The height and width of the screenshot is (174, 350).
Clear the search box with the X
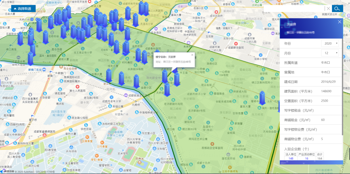coord(328,9)
